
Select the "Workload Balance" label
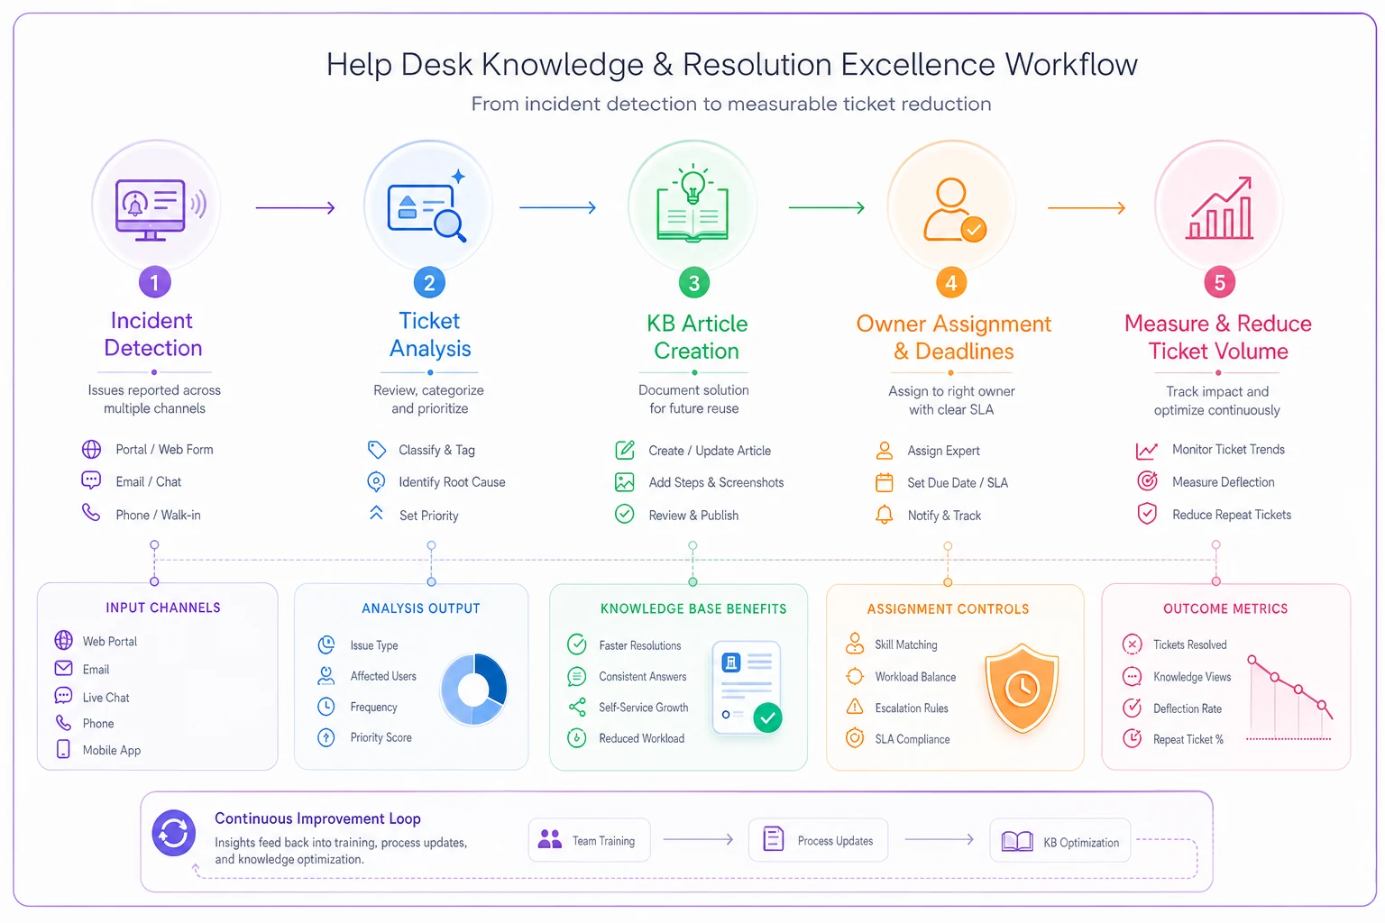[915, 677]
